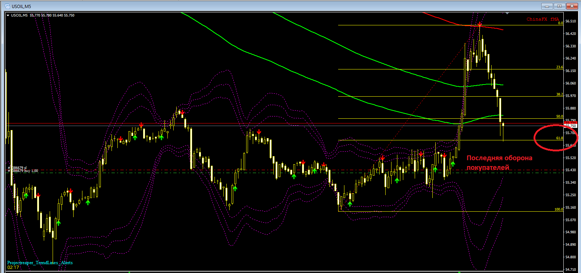The height and width of the screenshot is (273, 581).
Task: Click the Fibonacci '100.0' level label
Action: tap(559, 209)
